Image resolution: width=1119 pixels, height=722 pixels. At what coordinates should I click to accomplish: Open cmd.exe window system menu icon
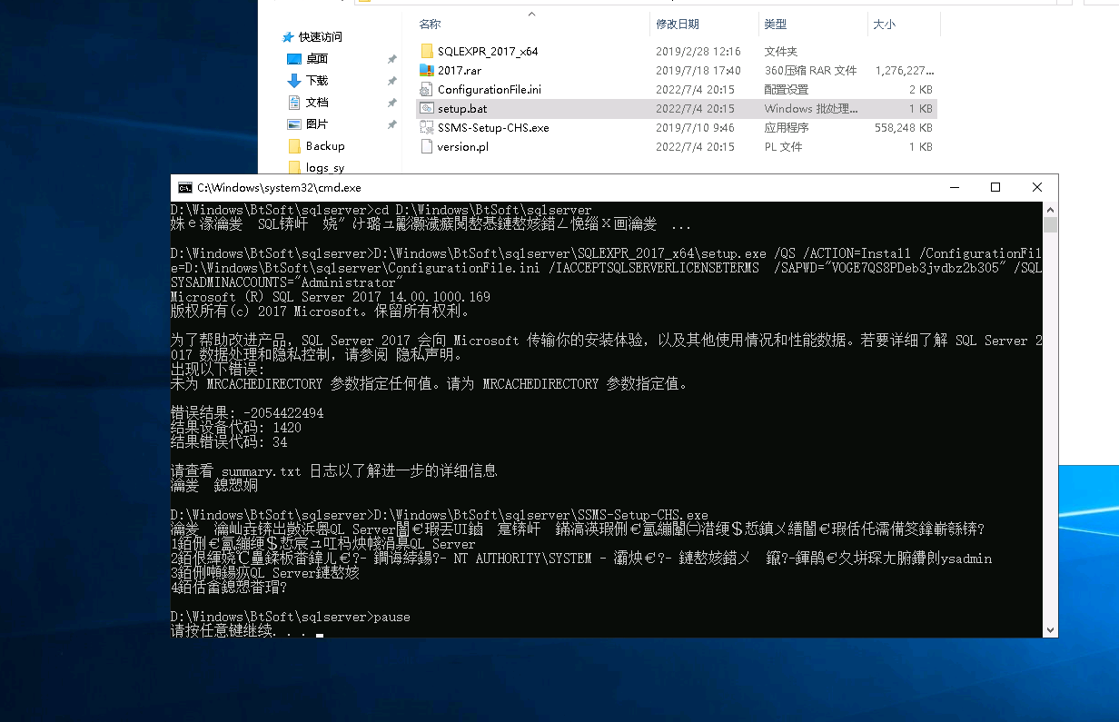coord(184,188)
